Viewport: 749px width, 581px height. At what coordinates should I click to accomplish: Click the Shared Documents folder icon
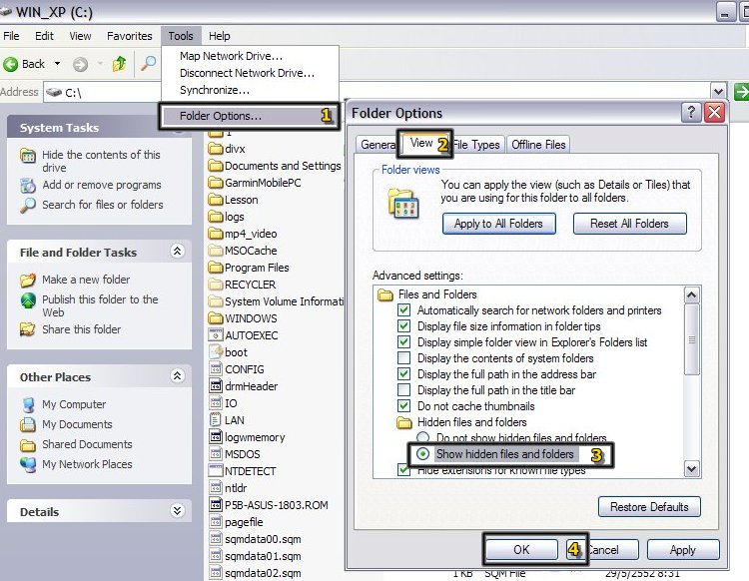(x=28, y=445)
